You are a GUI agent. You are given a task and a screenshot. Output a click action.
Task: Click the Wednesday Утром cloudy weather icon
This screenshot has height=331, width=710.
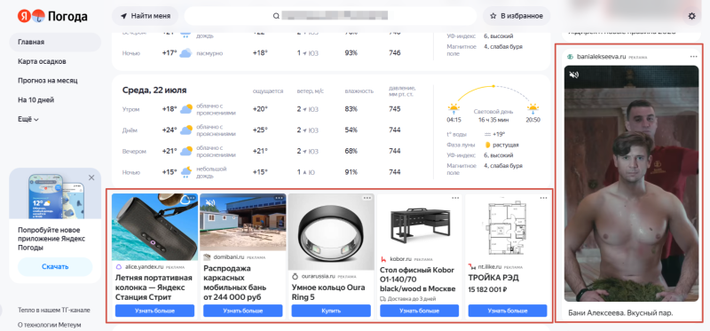186,109
